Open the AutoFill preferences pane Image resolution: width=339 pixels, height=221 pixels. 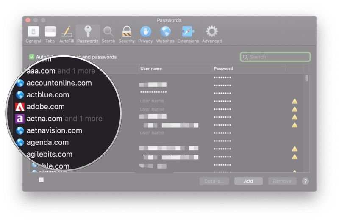point(67,34)
